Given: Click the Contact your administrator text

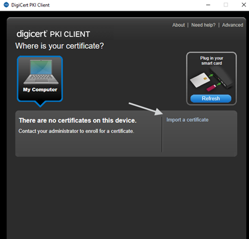Looking at the screenshot, I should click(76, 131).
